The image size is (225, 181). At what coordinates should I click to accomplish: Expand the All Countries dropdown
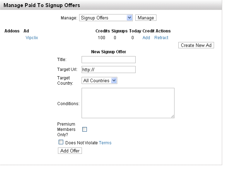tap(99, 80)
